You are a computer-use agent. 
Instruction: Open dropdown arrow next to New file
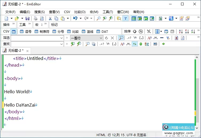click(x=11, y=18)
